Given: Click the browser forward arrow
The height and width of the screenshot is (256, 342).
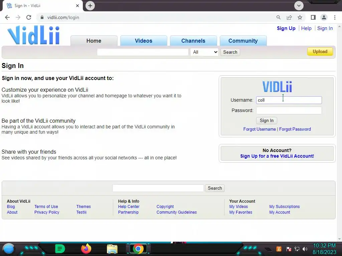Looking at the screenshot, I should (18, 17).
